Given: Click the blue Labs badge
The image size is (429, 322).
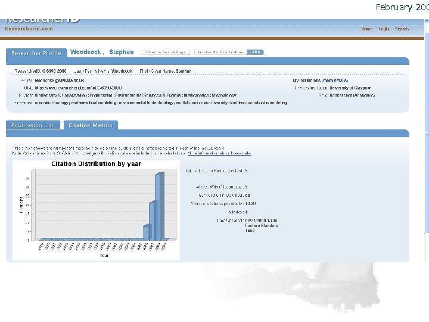Looking at the screenshot, I should 255,52.
